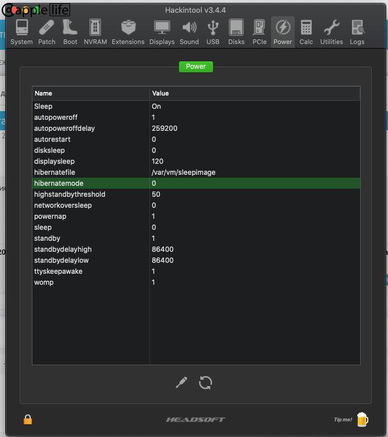The width and height of the screenshot is (388, 437).
Task: Click the beer mug tip icon
Action: pyautogui.click(x=363, y=420)
